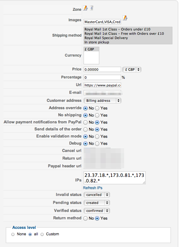Change the Verified status dropdown
Viewport: 181px width, 247px height.
[97, 211]
